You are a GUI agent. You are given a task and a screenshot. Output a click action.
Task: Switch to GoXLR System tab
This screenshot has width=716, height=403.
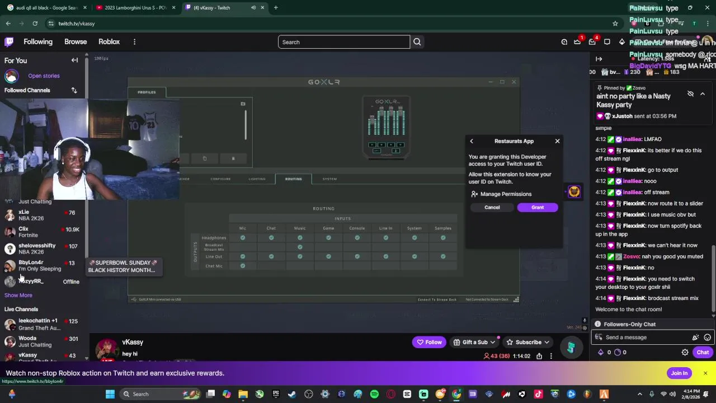click(x=329, y=179)
